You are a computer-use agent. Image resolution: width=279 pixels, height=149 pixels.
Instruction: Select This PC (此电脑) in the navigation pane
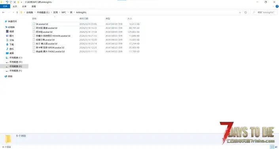tap(11, 27)
